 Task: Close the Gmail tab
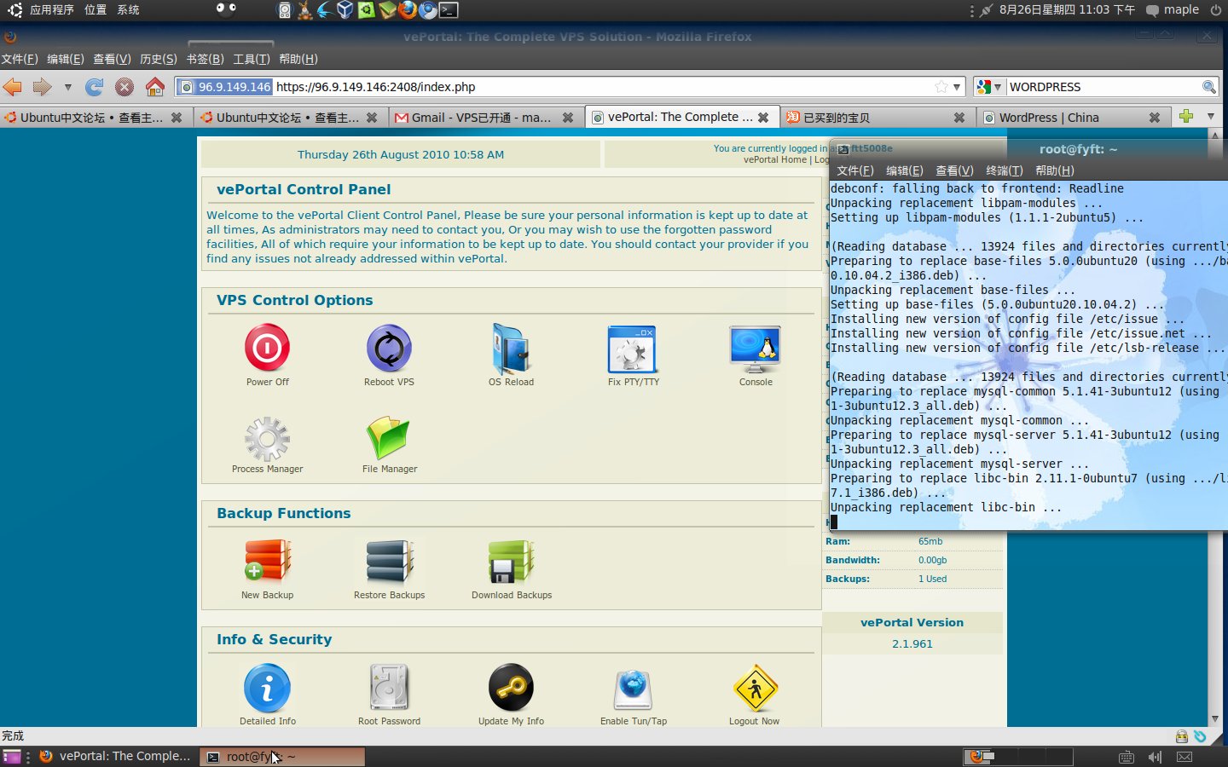(567, 118)
